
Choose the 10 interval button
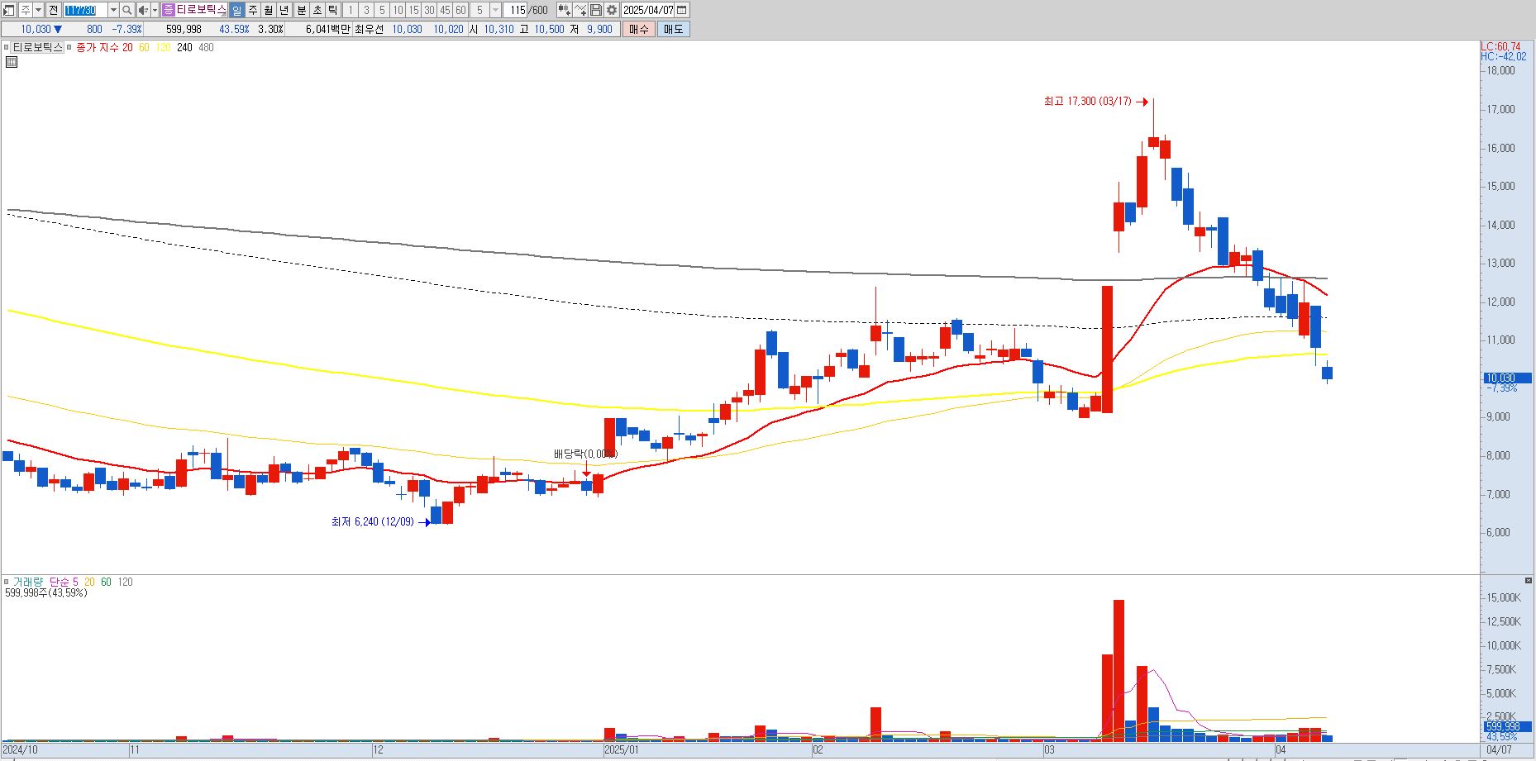pyautogui.click(x=398, y=10)
